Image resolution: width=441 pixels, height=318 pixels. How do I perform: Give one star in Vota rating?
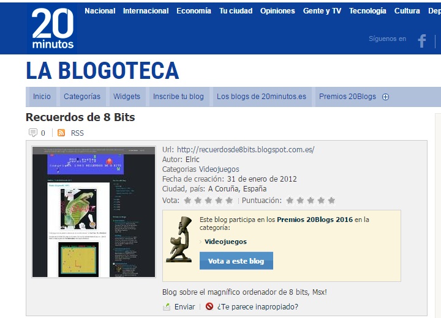tap(187, 201)
